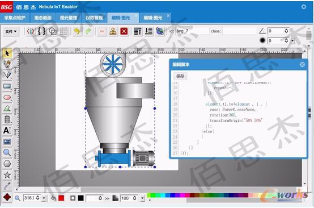Select the text tool
314x208 pixels.
coord(7,131)
